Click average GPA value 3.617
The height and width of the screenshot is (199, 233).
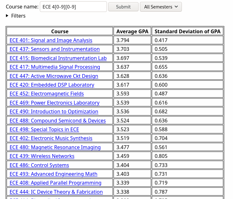click(123, 85)
